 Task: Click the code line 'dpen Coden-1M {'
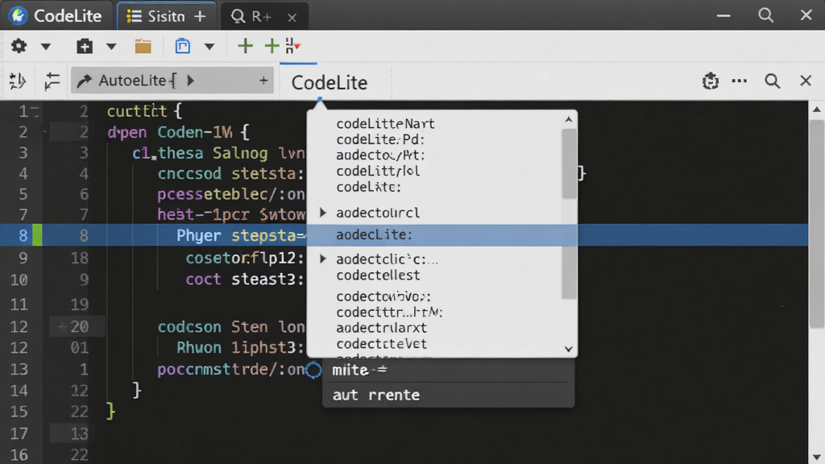pyautogui.click(x=178, y=132)
